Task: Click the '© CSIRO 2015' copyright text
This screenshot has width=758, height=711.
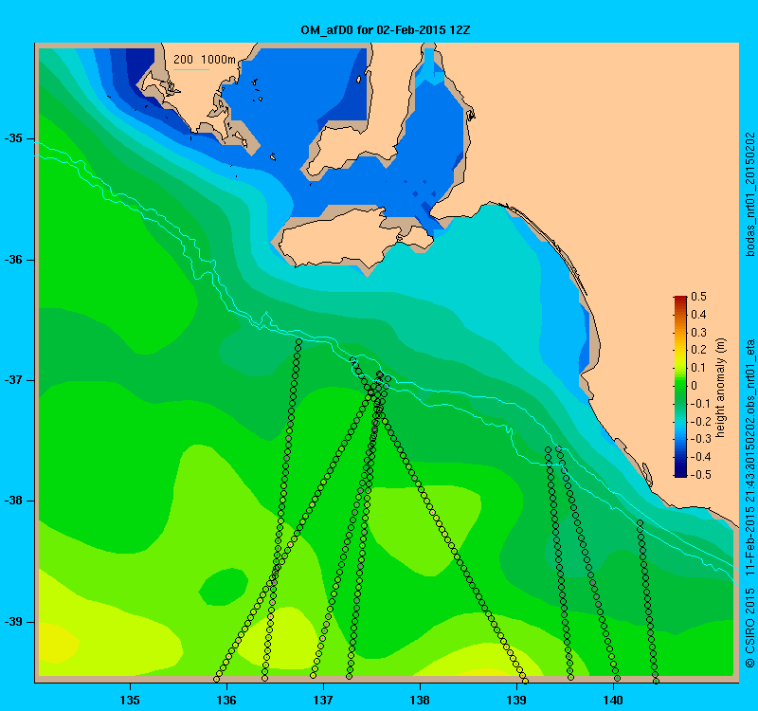Action: point(749,628)
